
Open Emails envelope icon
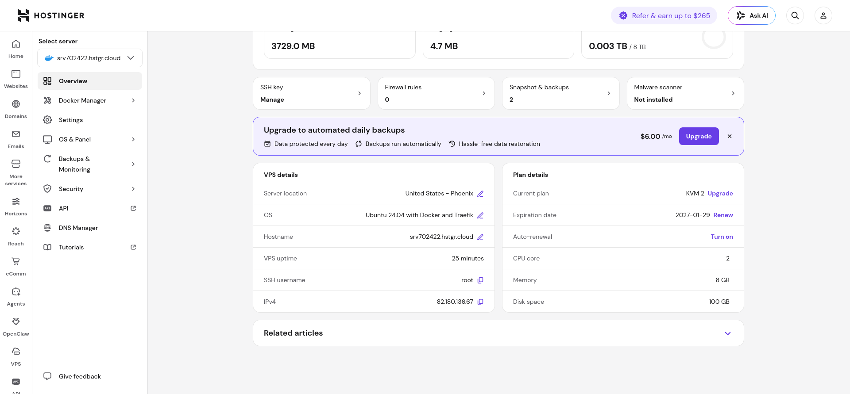[16, 134]
